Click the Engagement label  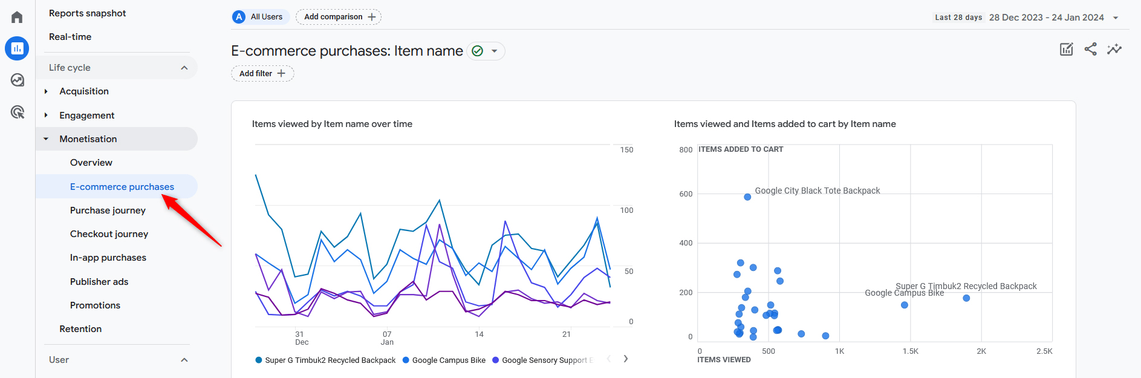pyautogui.click(x=86, y=116)
